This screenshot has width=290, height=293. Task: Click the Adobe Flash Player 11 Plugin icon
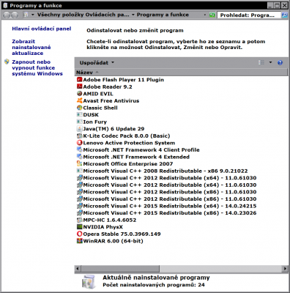coord(79,80)
